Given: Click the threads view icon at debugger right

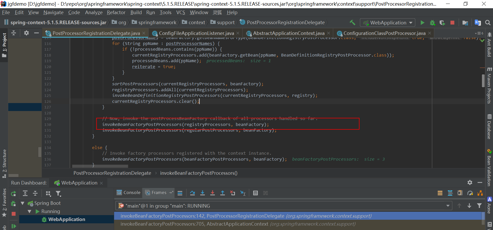Looking at the screenshot, I should coord(450,193).
